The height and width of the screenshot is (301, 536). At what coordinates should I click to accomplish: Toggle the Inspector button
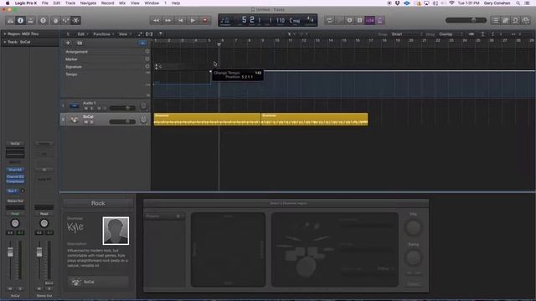coord(20,20)
